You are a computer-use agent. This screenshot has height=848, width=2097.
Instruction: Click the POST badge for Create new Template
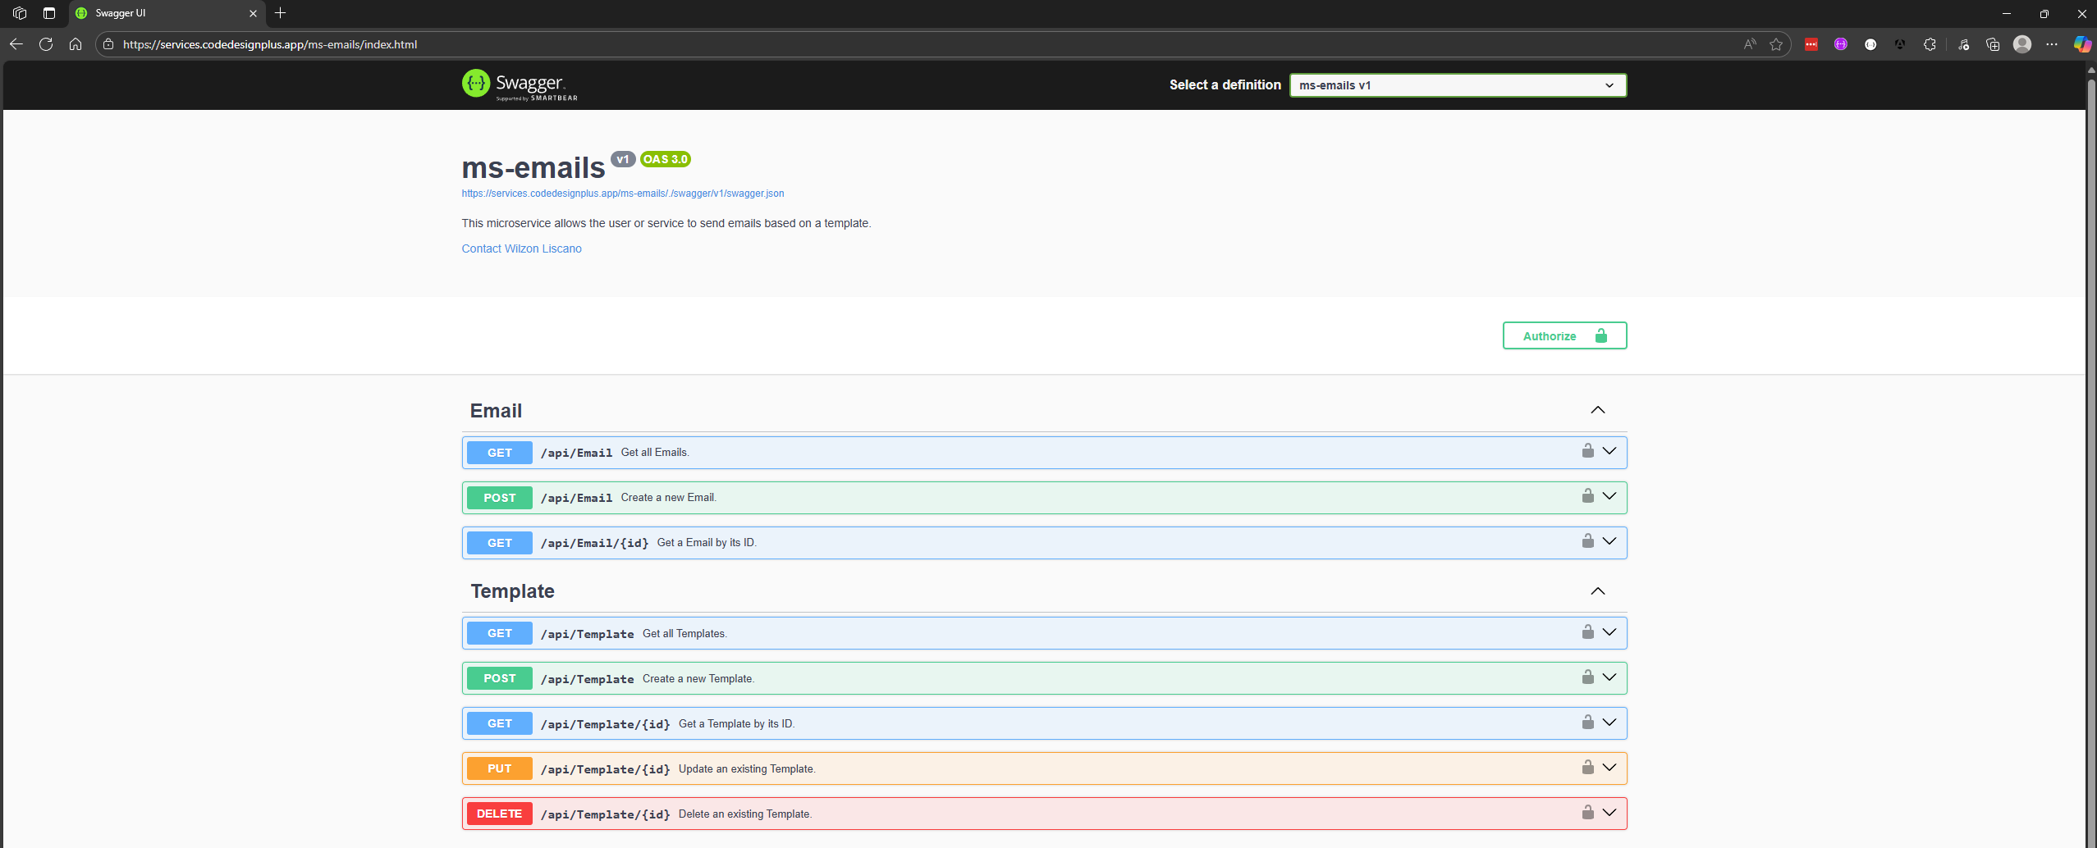click(x=499, y=678)
